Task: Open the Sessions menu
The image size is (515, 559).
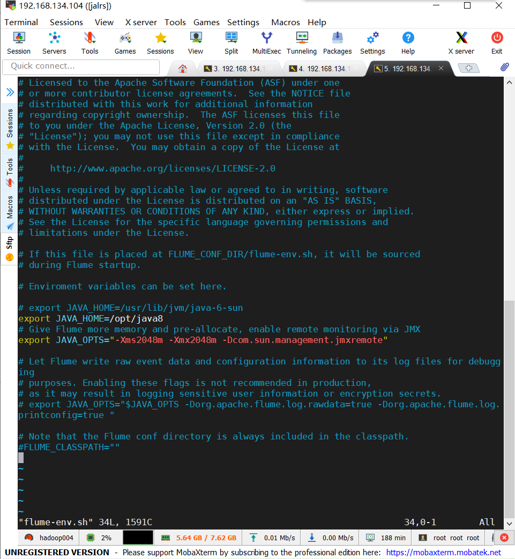Action: (x=66, y=22)
